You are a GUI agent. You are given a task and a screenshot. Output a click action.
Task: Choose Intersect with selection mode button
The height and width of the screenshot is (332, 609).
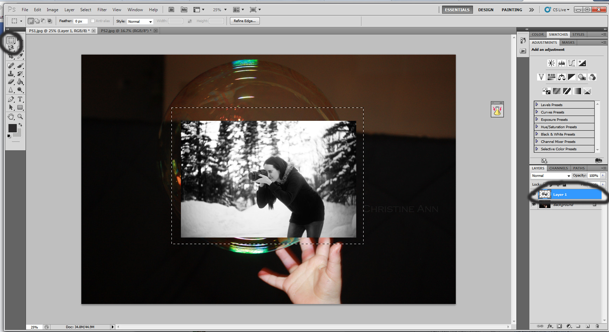point(49,21)
